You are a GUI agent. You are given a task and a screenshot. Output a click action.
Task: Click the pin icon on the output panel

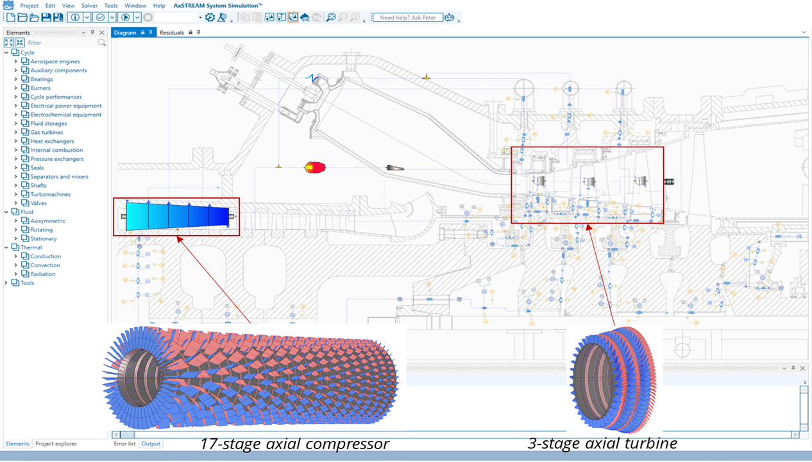(x=793, y=368)
